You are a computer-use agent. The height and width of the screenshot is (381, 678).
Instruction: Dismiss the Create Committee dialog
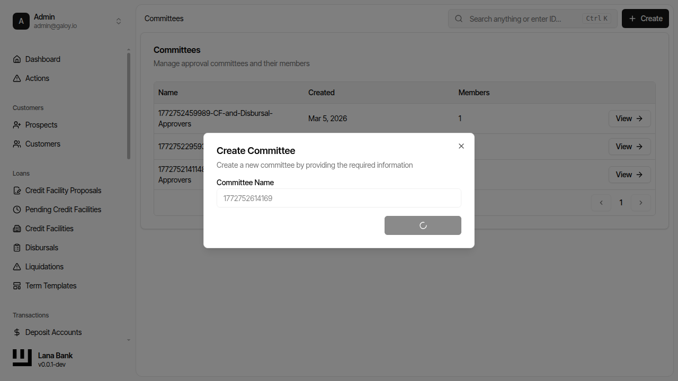[x=461, y=146]
